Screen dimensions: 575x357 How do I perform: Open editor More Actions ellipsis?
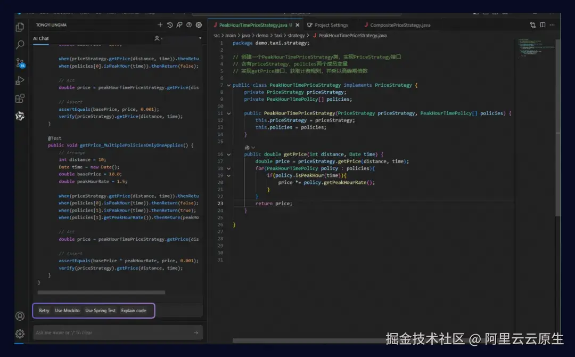tap(552, 25)
